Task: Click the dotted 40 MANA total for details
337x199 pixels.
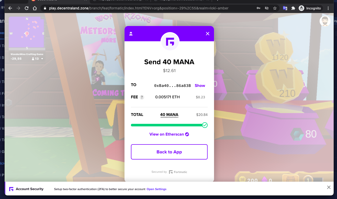Action: (169, 114)
